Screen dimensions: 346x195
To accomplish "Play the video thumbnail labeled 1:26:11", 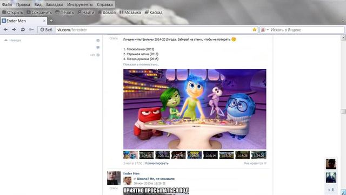I will (x=162, y=155).
